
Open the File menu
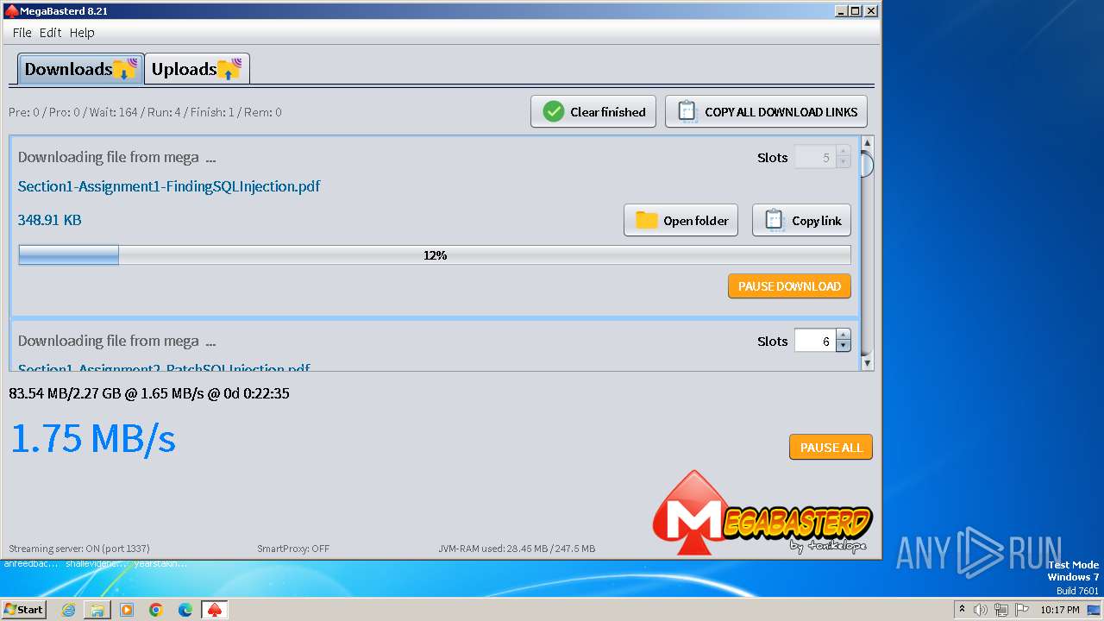[22, 33]
